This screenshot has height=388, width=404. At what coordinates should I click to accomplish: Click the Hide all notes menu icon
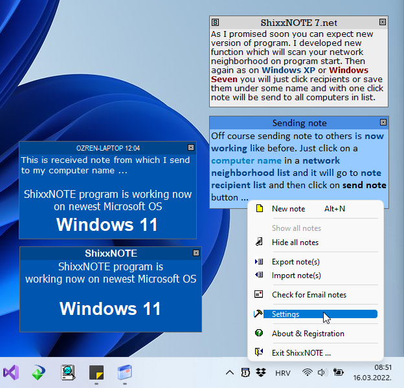pos(259,242)
